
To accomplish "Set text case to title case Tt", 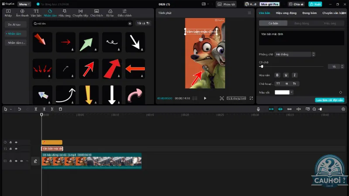I will 294,84.
